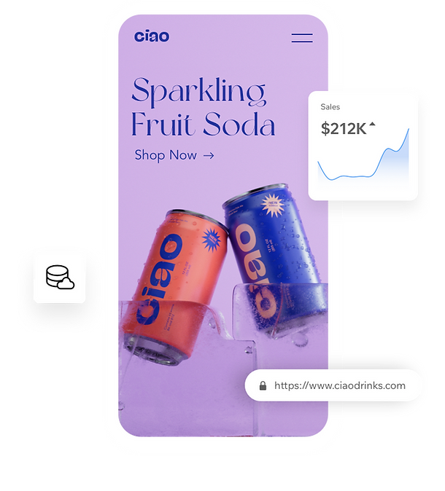The height and width of the screenshot is (491, 445).
Task: Click the Sales label on the card
Action: (330, 107)
